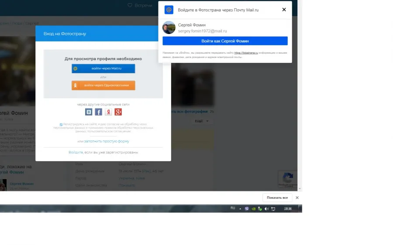Screen dimensions: 393x245
Task: Open the https://fotostrana.ru link in the popup
Action: (246, 53)
